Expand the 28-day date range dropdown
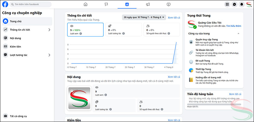The width and height of the screenshot is (254, 122). (144, 18)
